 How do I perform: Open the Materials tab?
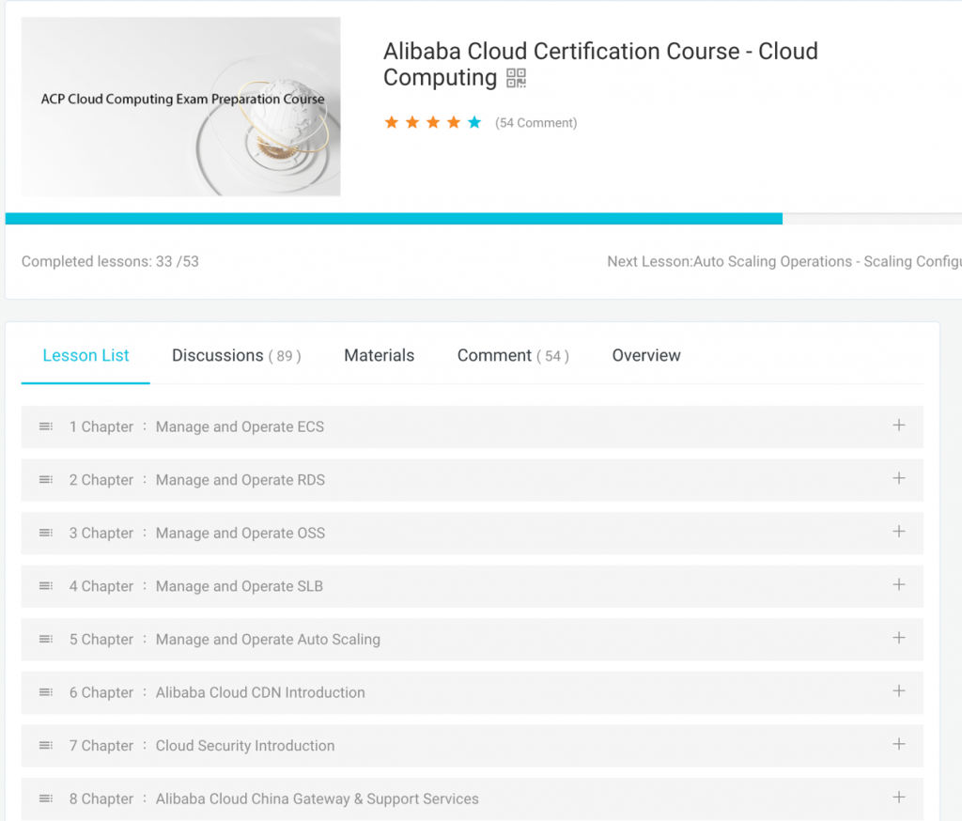pos(380,355)
